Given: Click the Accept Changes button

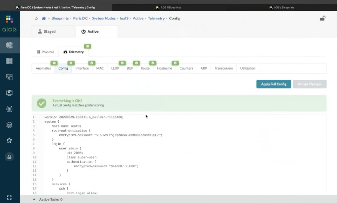Looking at the screenshot, I should [310, 84].
